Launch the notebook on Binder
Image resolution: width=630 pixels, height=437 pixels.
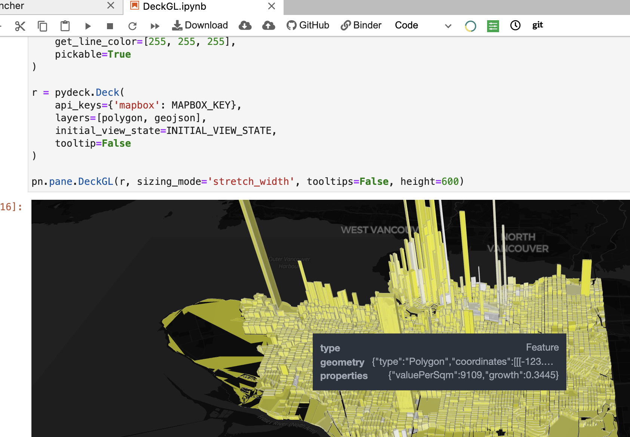point(361,25)
